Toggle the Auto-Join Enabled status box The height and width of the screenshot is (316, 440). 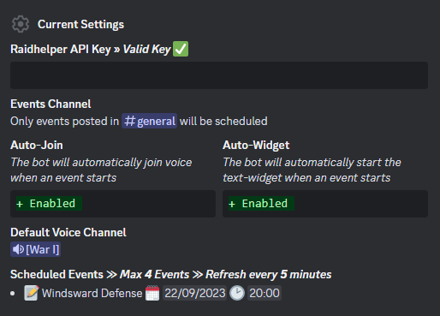point(113,204)
